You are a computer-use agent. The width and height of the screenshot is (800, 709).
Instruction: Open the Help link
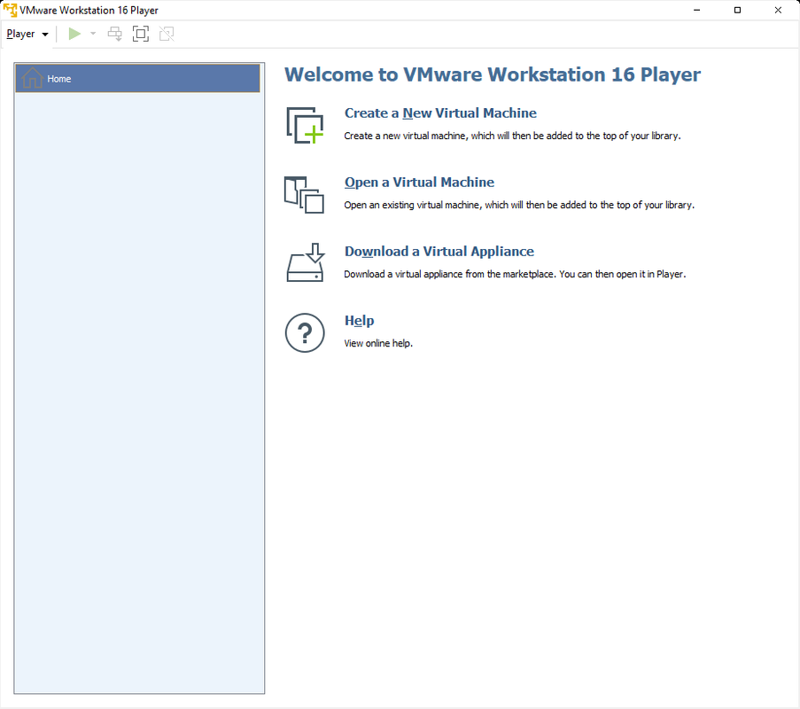359,321
